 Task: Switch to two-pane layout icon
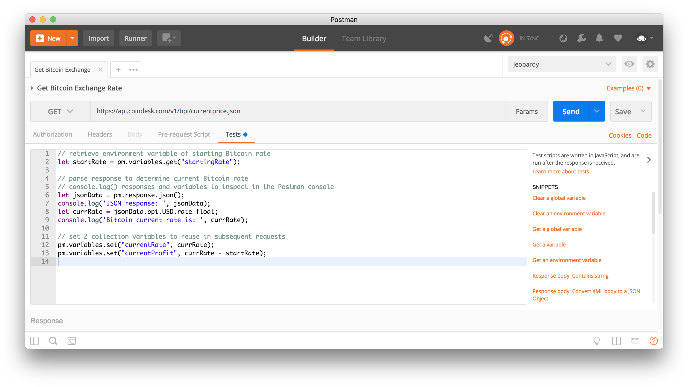(x=616, y=341)
